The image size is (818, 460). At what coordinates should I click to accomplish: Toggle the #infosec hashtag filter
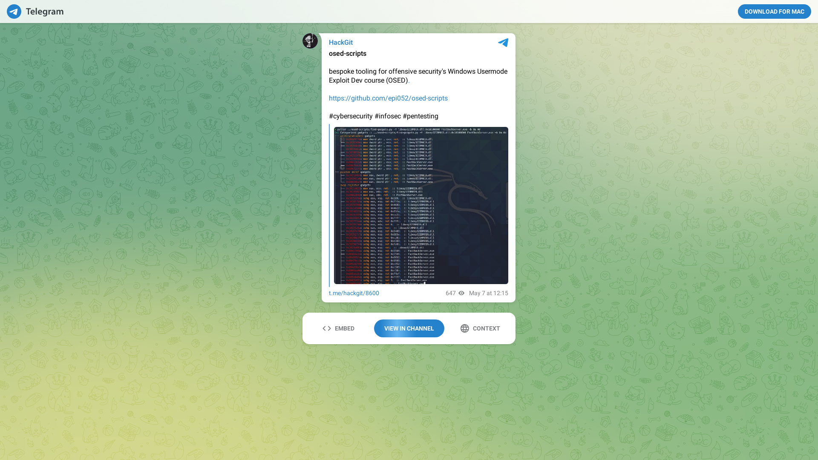pos(387,116)
